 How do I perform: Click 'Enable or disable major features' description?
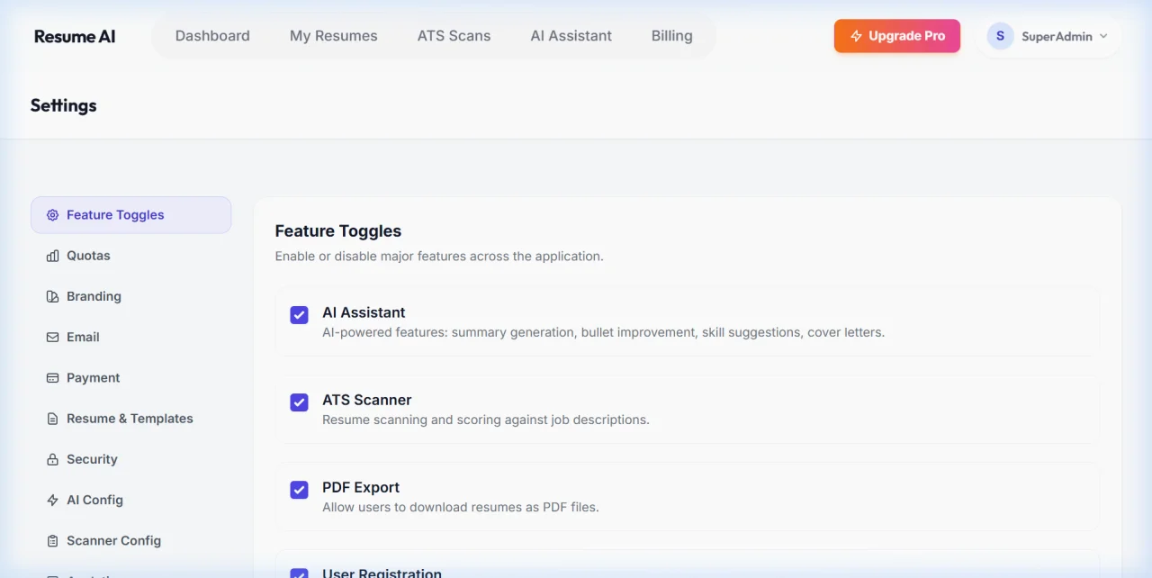(x=439, y=257)
